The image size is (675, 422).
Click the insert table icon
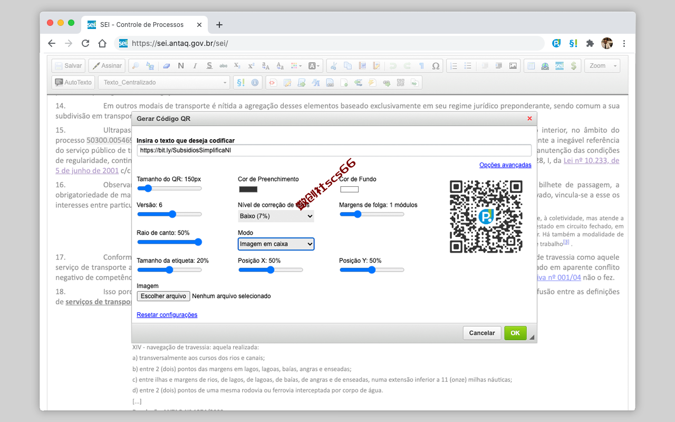[x=531, y=66]
